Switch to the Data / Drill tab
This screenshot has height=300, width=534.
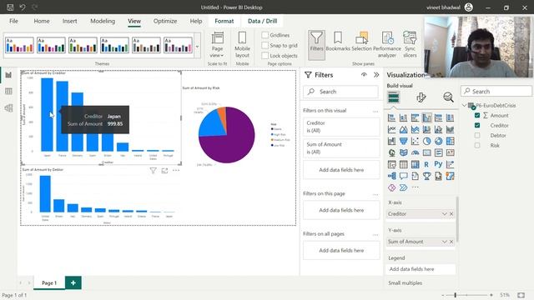(x=262, y=21)
